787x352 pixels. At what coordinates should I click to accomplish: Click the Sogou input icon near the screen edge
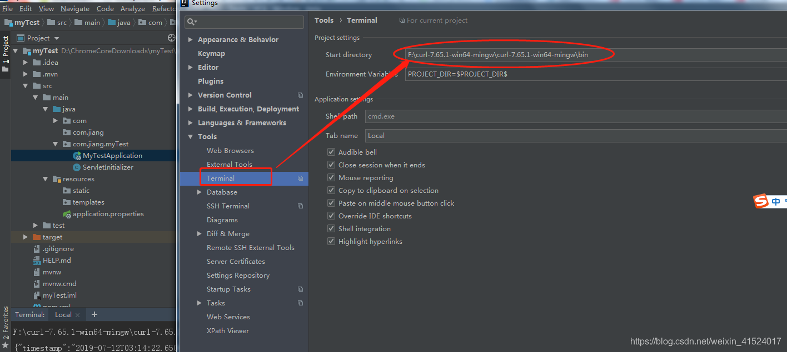click(x=761, y=201)
